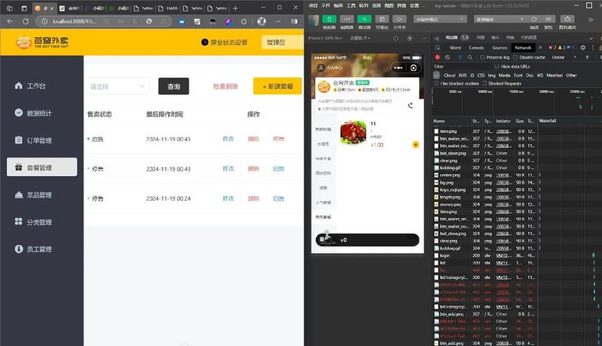The image size is (602, 346).
Task: Open the compile mode dropdown next to 编译
Action: coord(500,19)
